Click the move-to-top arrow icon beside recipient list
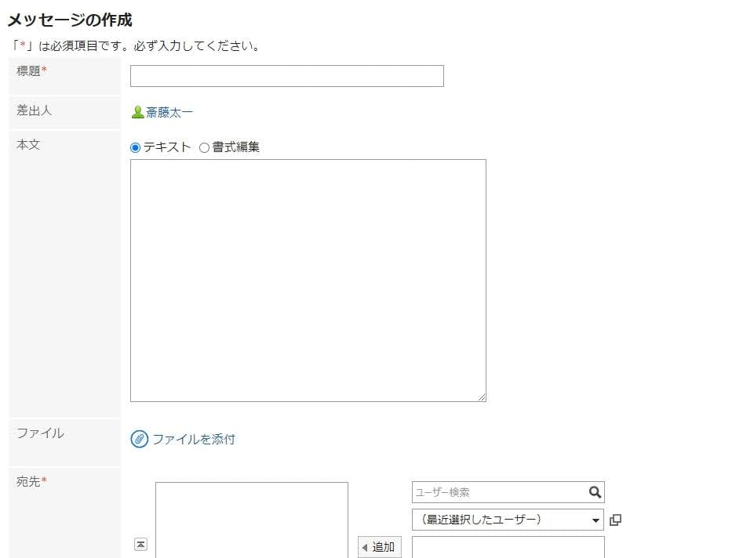Viewport: 743px width, 558px height. point(140,544)
